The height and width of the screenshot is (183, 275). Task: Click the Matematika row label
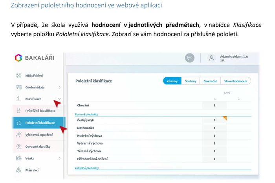tap(86, 128)
